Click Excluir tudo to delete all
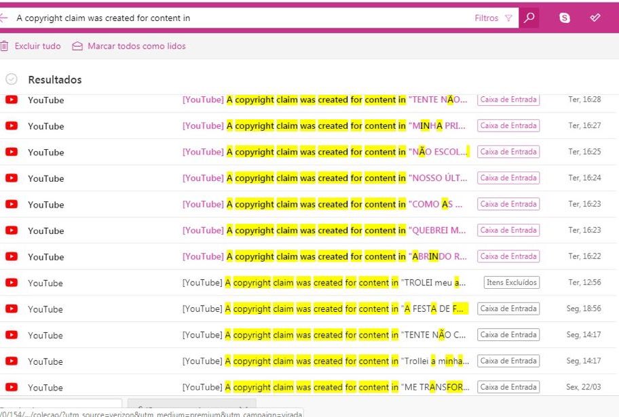The image size is (619, 417). tap(37, 46)
